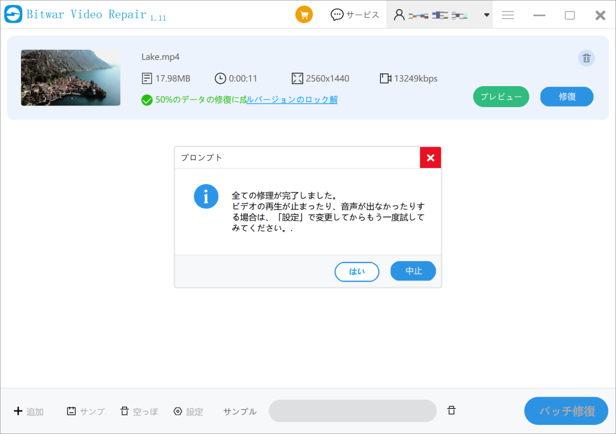Click trash icon beside the sample field

click(x=451, y=411)
